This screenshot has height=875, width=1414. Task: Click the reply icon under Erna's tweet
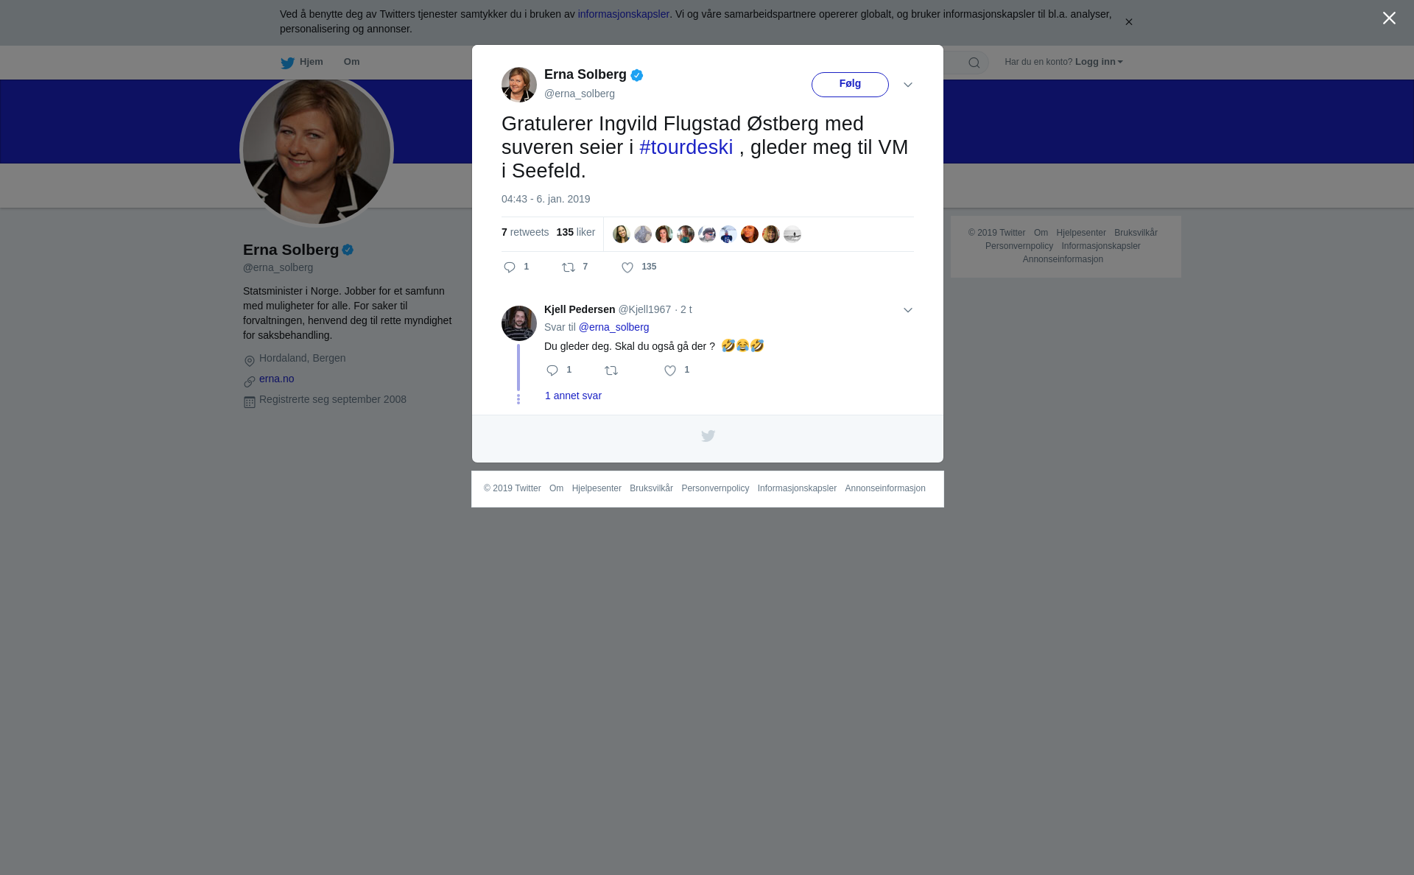[x=510, y=267]
